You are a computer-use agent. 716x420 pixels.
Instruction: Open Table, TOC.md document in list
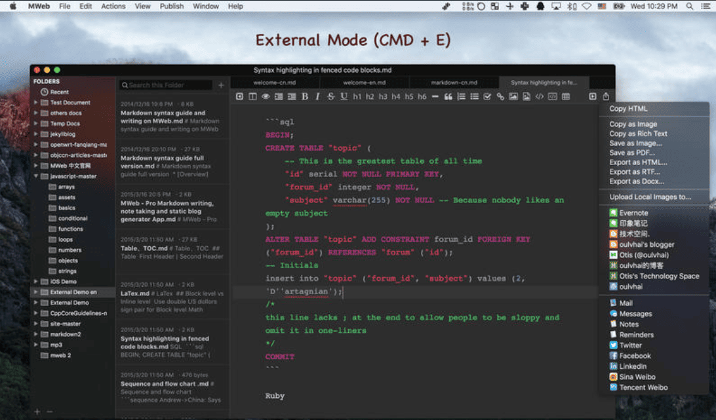coord(172,248)
